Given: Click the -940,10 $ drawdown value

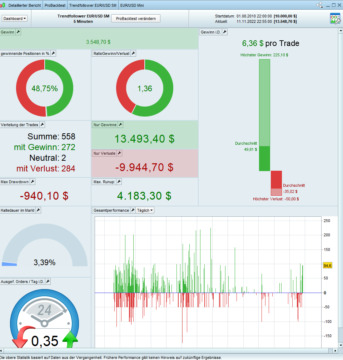Looking at the screenshot, I should click(x=44, y=196).
